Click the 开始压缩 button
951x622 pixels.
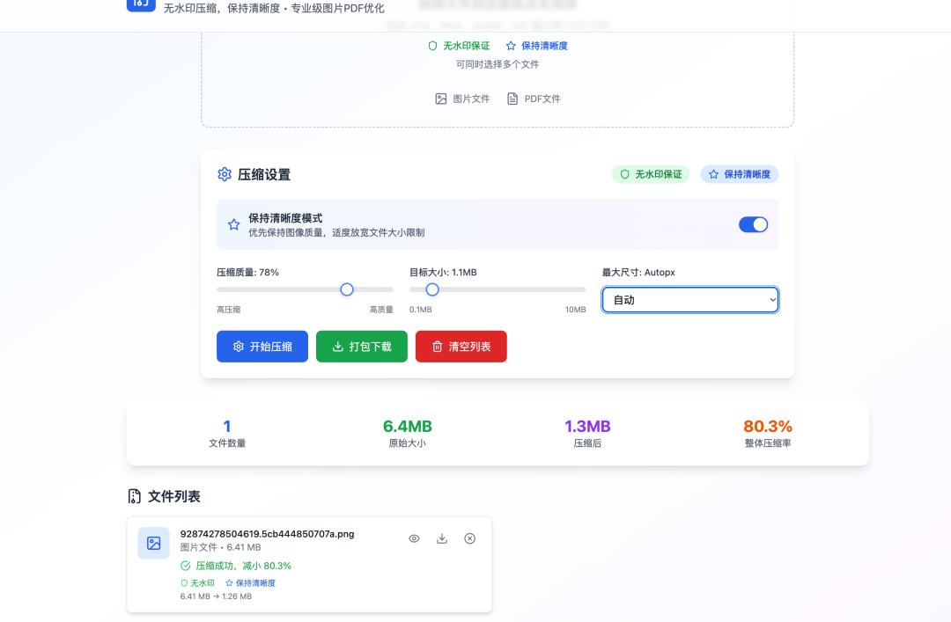[x=262, y=346]
